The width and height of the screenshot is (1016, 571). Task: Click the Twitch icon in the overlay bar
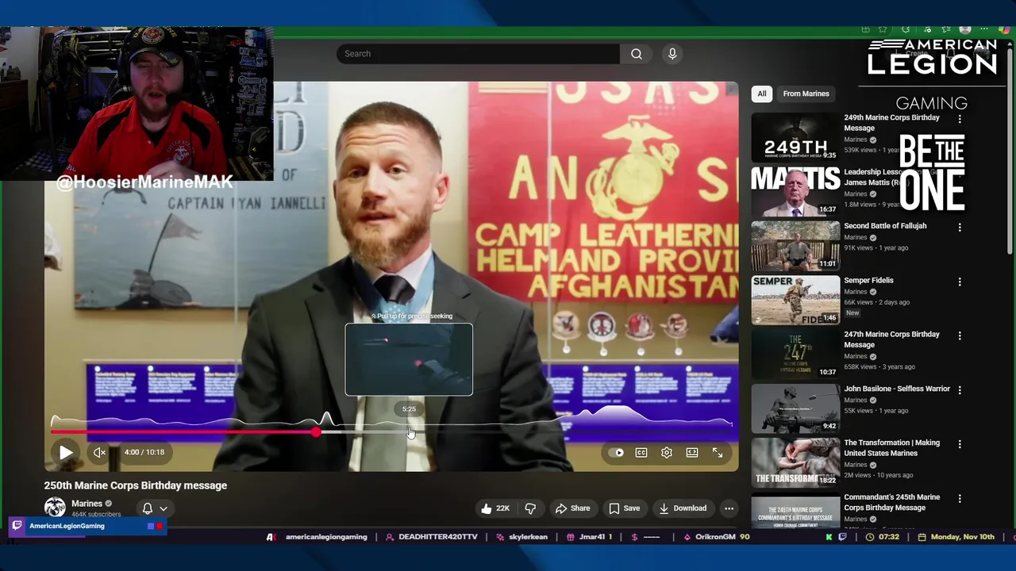tap(17, 526)
